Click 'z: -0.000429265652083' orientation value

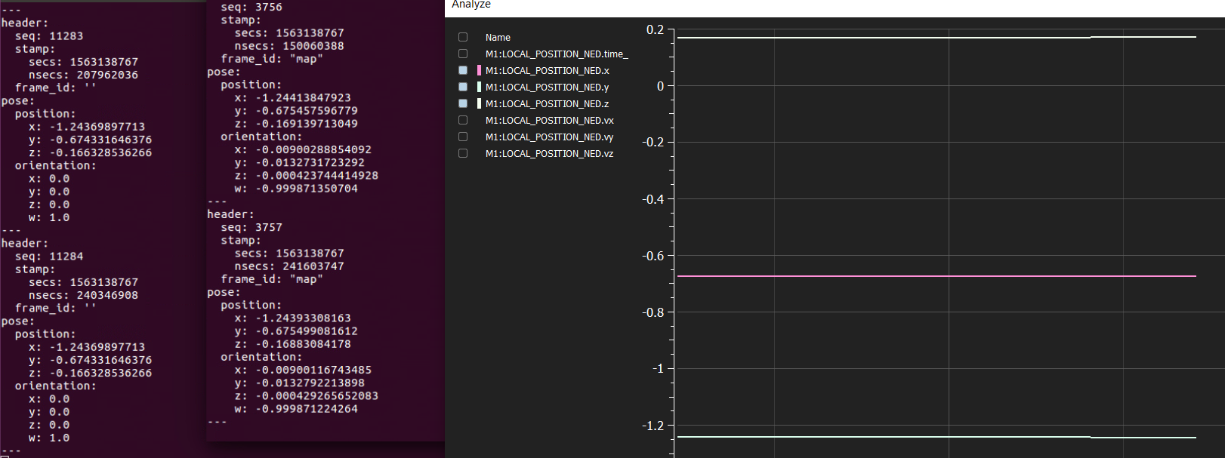tap(306, 396)
